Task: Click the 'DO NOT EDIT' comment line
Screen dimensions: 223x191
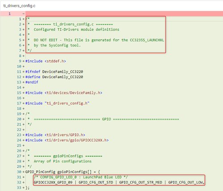Action: click(x=99, y=40)
